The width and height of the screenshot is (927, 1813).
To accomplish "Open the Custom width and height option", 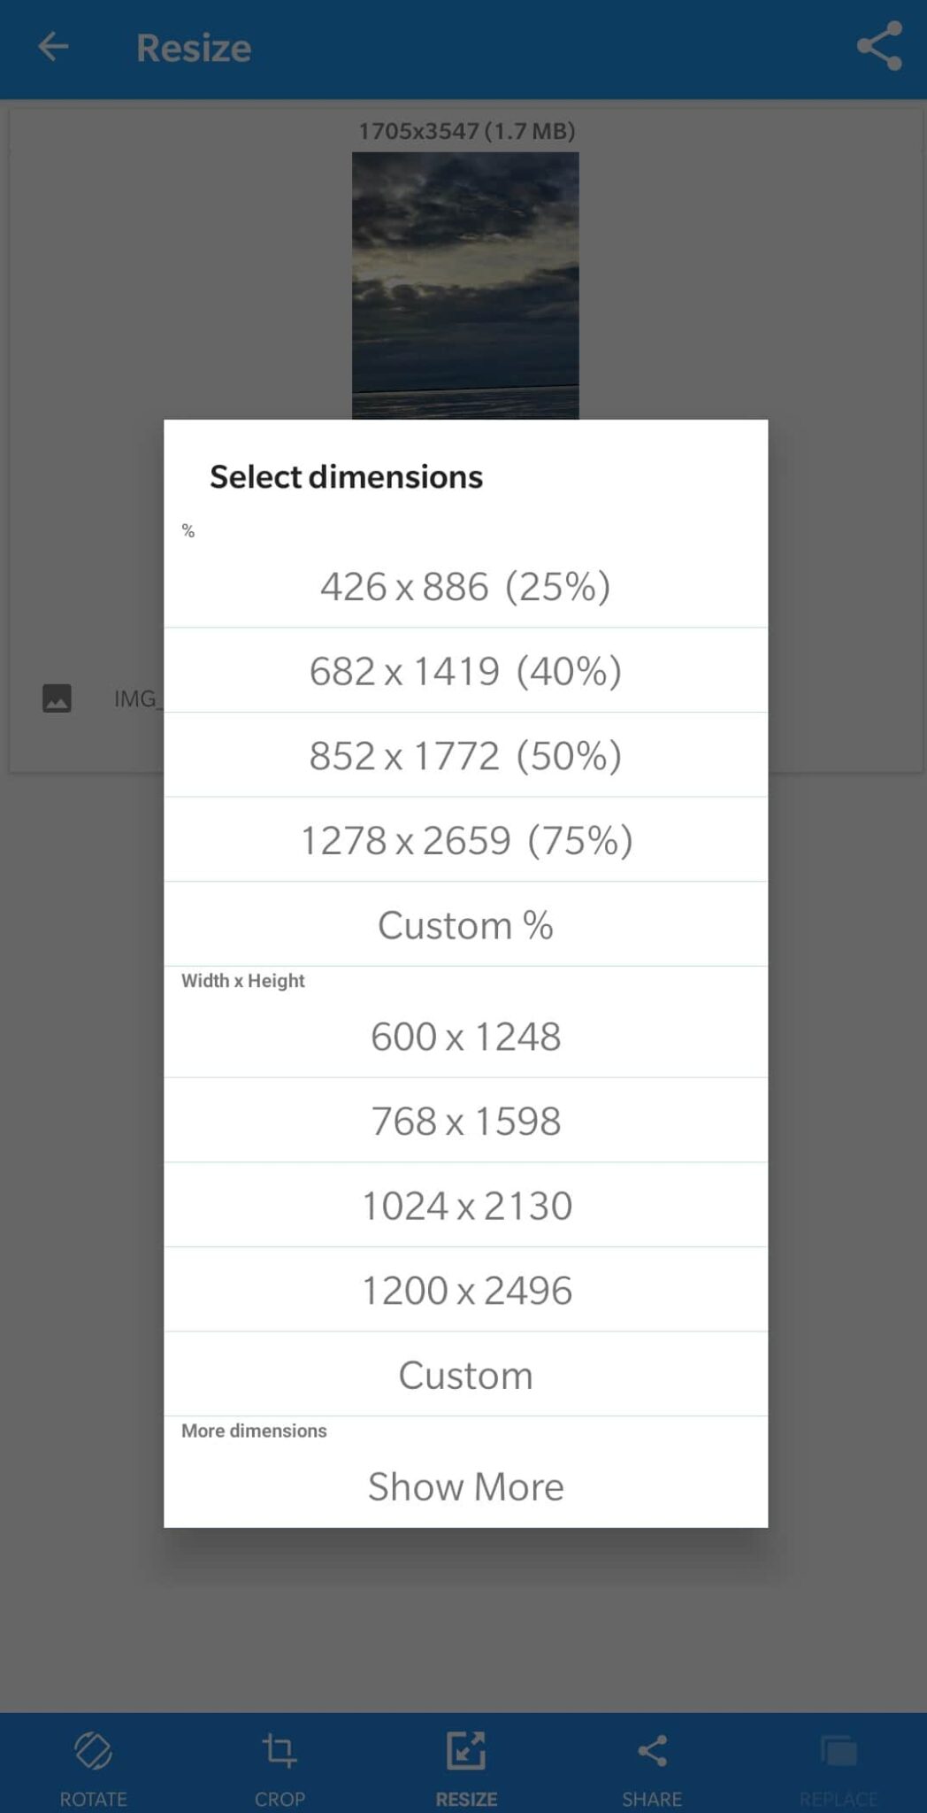I will [464, 1374].
